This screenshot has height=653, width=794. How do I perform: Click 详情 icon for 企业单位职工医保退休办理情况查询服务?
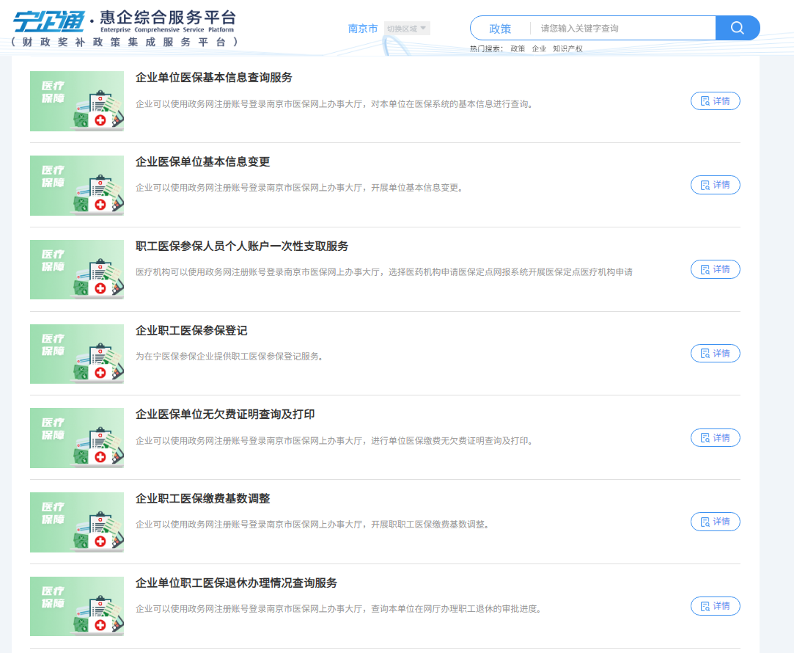coord(705,606)
